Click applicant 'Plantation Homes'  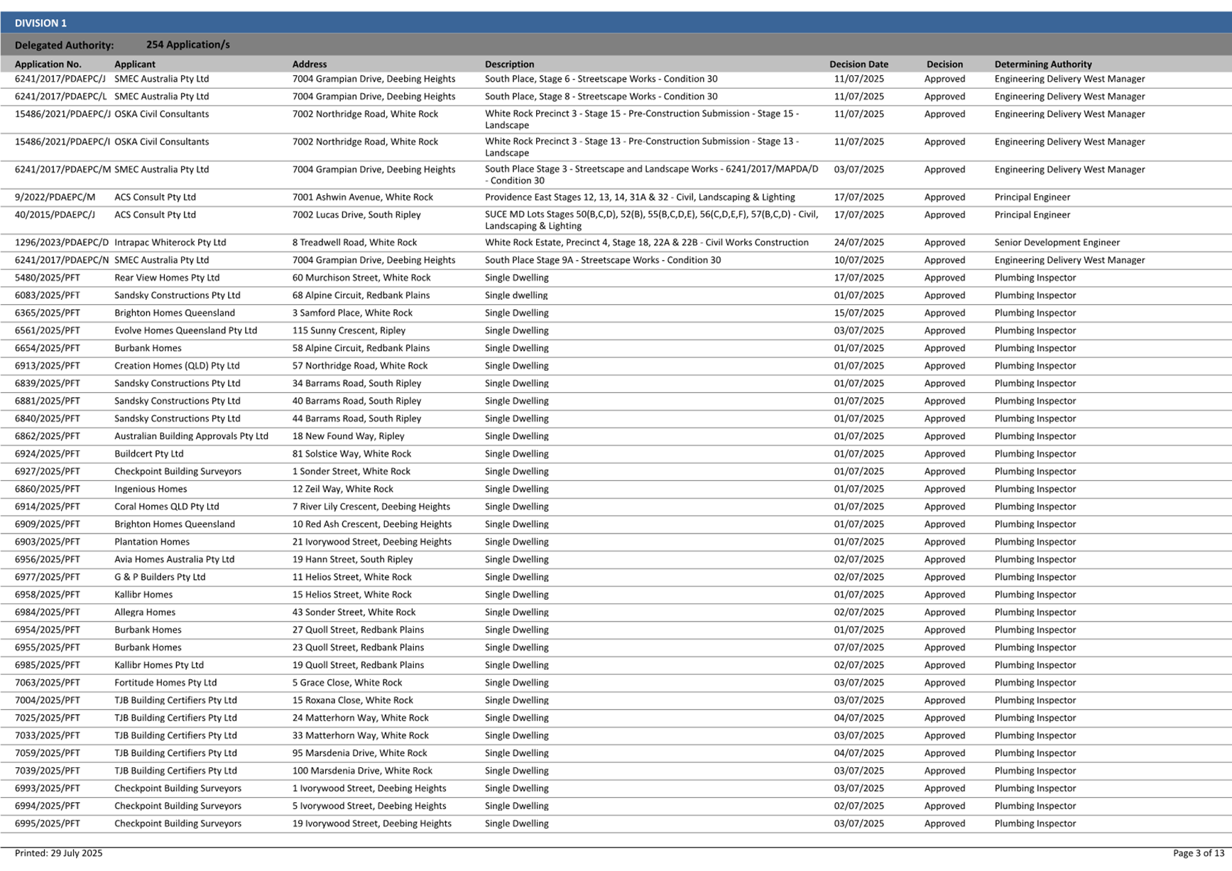click(152, 542)
